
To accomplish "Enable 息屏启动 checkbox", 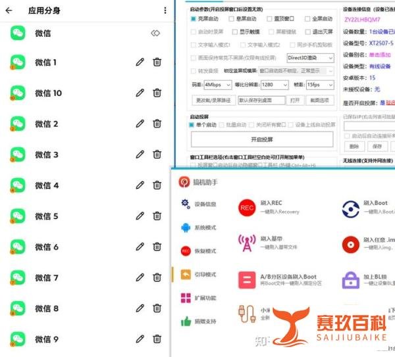I will click(x=231, y=19).
